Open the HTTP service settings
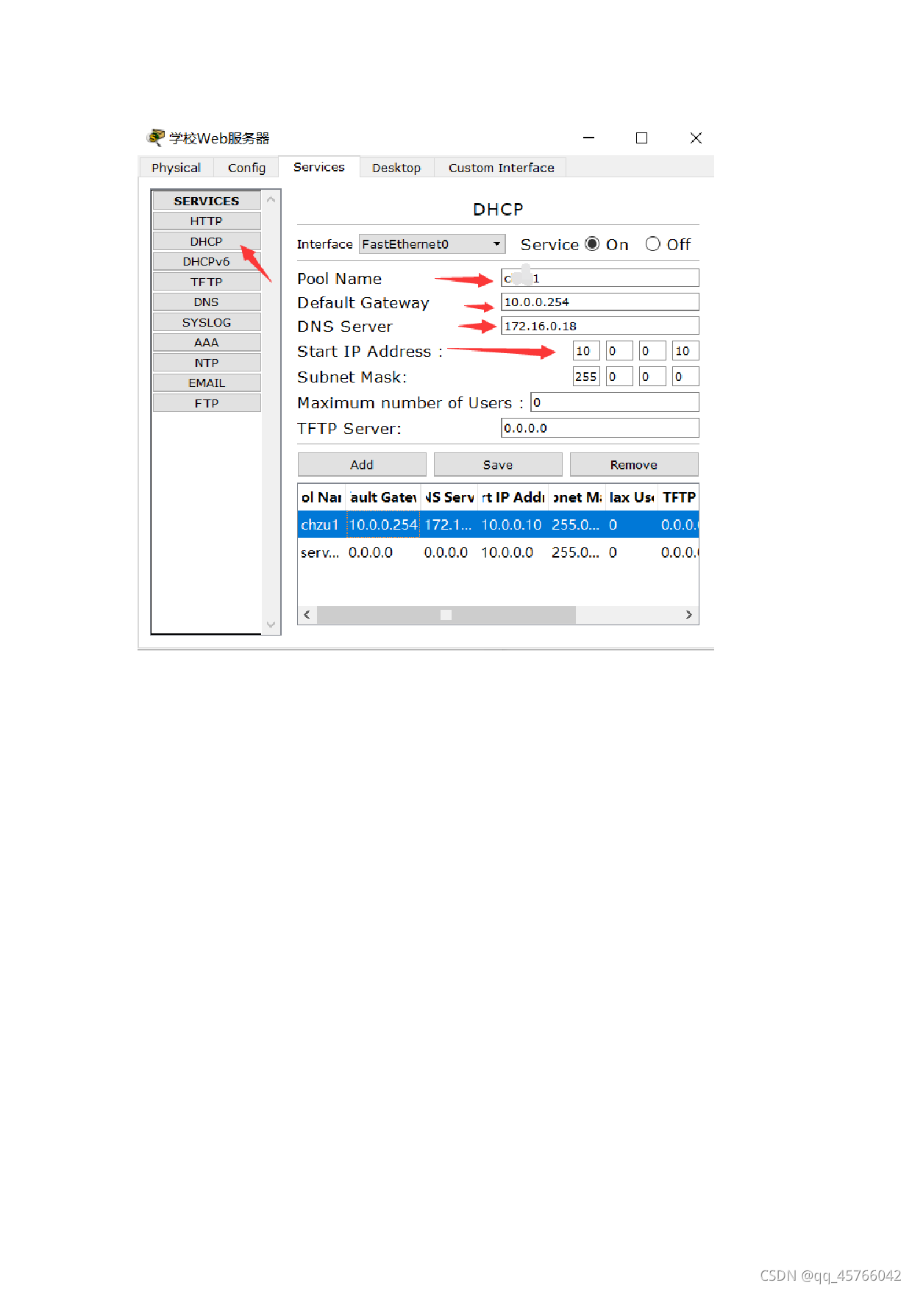The height and width of the screenshot is (1291, 912). click(x=207, y=221)
